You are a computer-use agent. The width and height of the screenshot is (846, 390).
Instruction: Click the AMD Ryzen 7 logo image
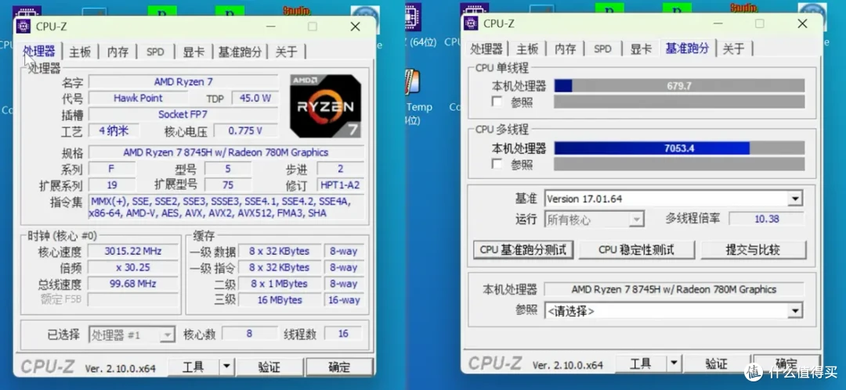325,106
